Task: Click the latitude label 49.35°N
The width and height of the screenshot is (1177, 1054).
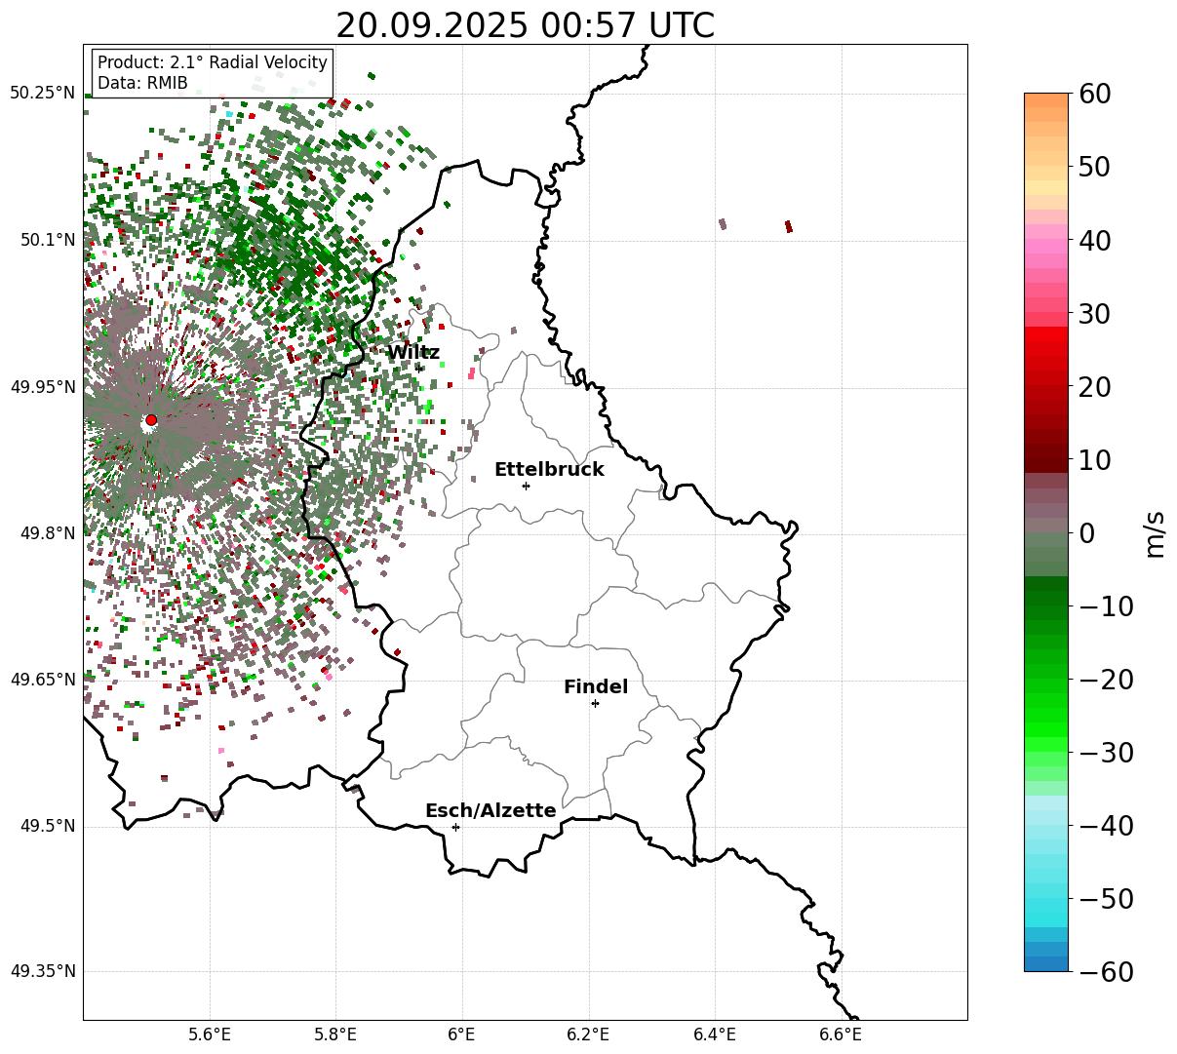Action: tap(43, 971)
